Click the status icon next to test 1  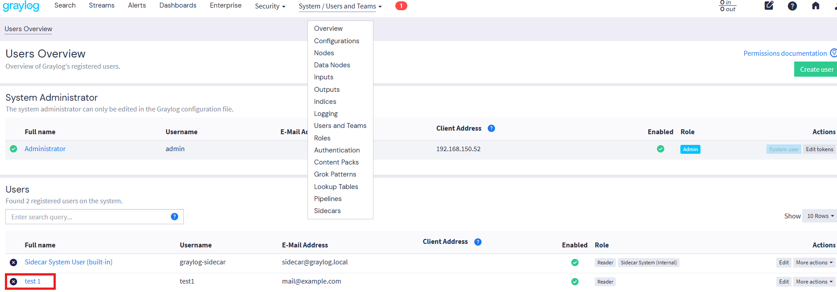14,282
